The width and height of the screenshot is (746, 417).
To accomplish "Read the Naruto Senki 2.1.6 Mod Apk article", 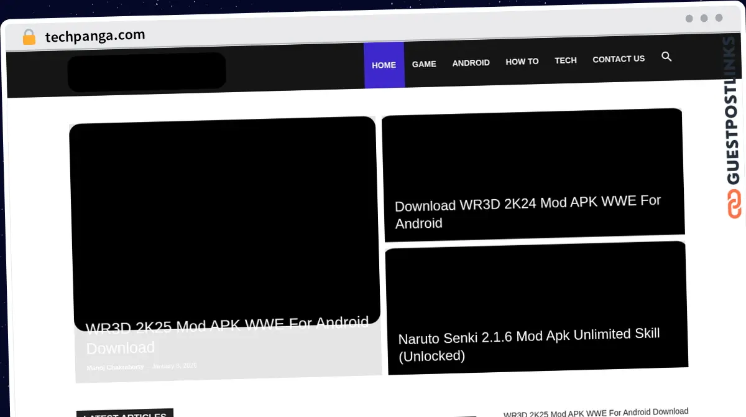I will point(528,344).
